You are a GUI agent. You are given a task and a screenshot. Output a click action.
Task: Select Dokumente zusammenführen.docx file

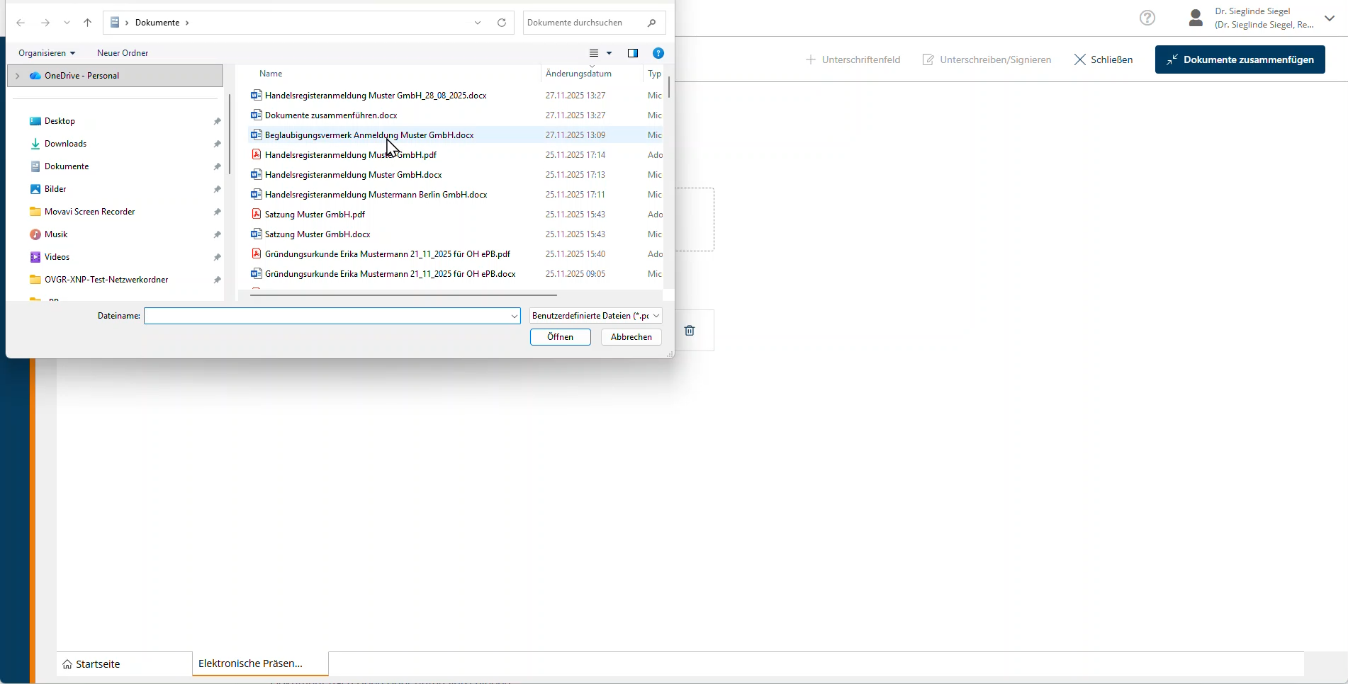point(330,115)
